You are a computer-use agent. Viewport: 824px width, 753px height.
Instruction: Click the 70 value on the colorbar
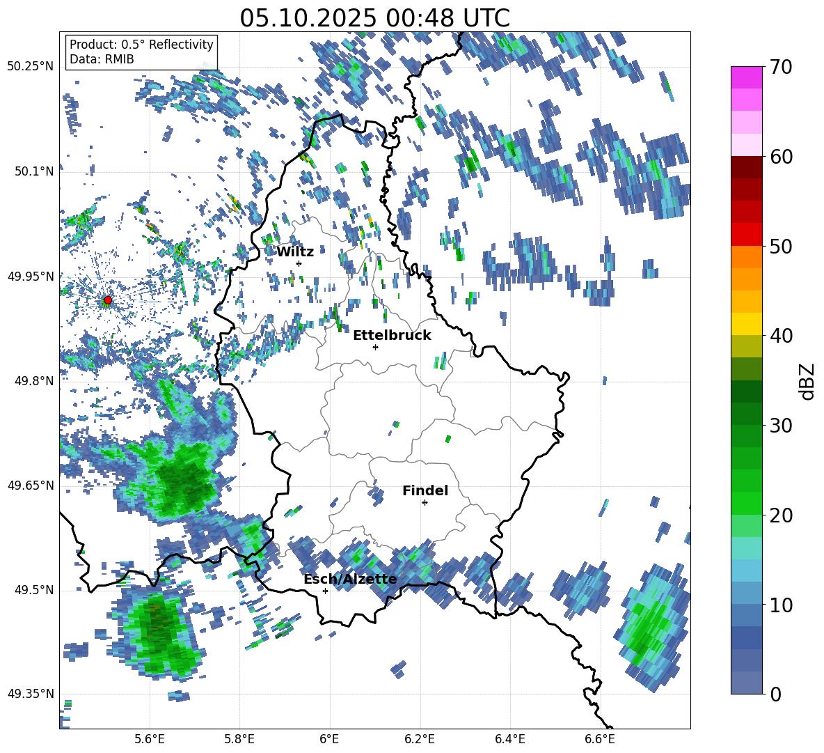(780, 68)
